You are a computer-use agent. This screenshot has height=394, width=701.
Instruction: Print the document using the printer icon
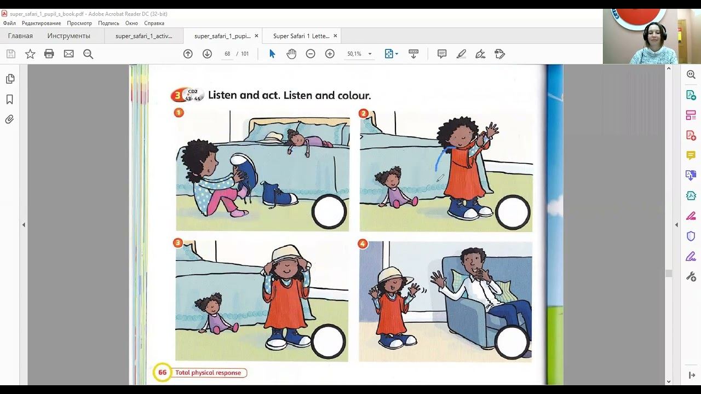click(x=49, y=54)
